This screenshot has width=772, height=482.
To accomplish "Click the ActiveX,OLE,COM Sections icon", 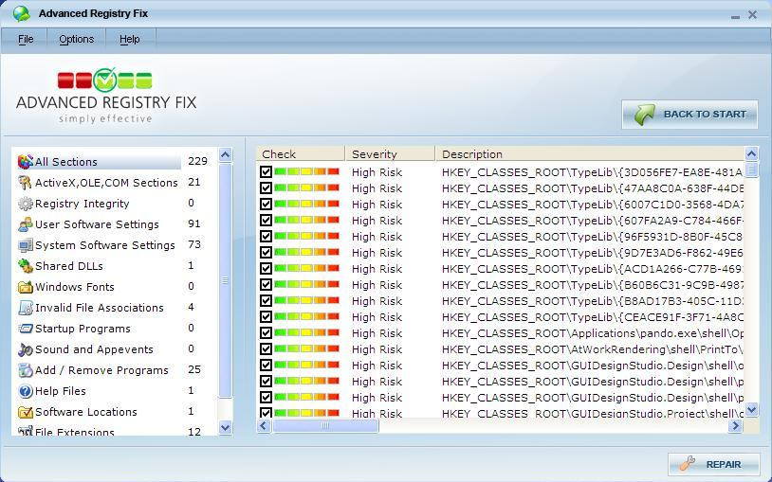I will tap(25, 183).
